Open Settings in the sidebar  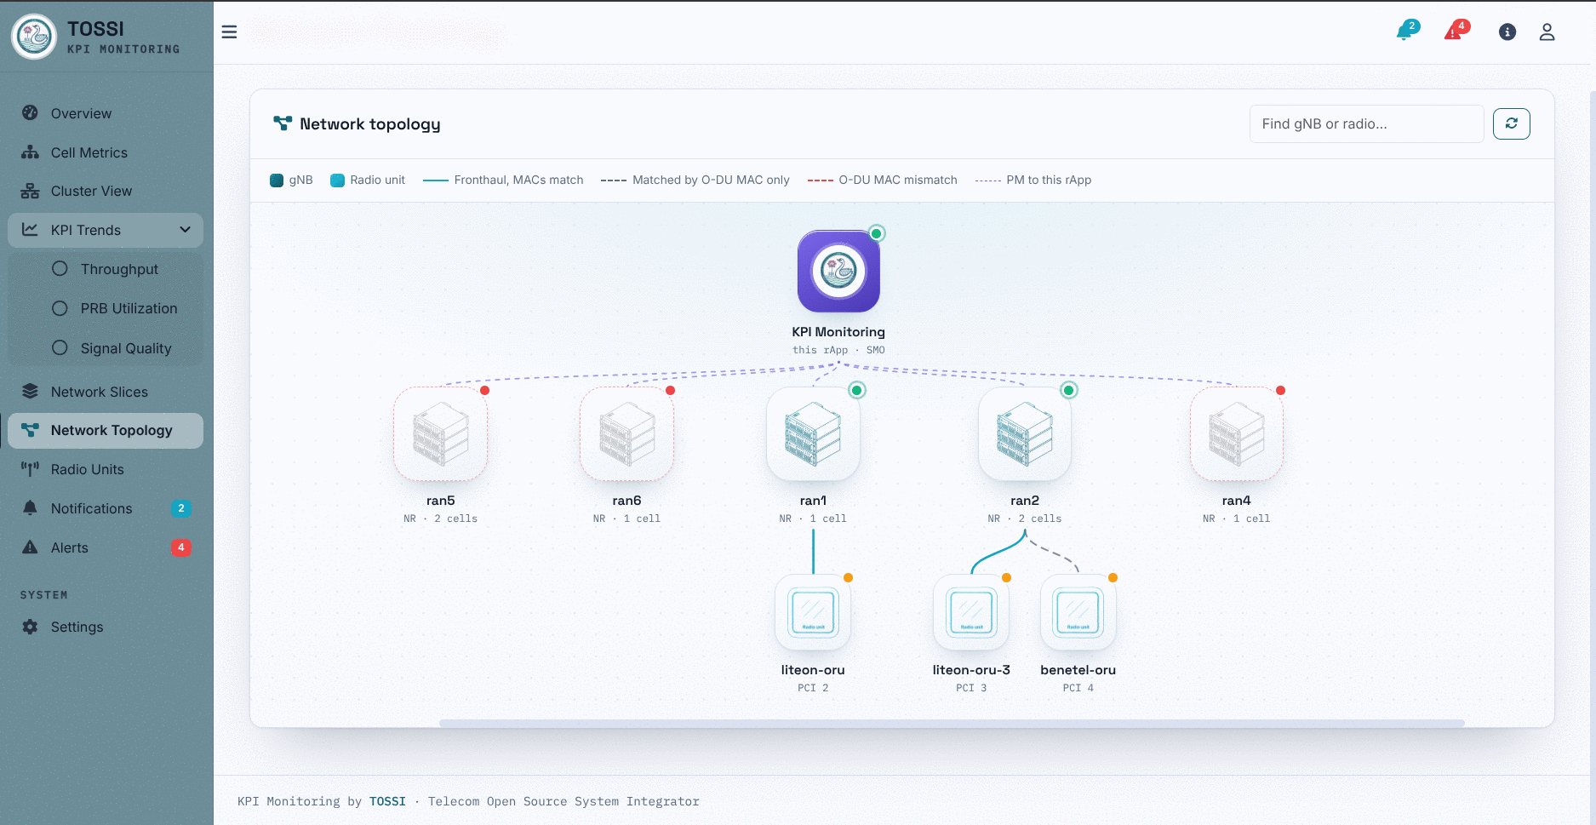click(x=106, y=627)
